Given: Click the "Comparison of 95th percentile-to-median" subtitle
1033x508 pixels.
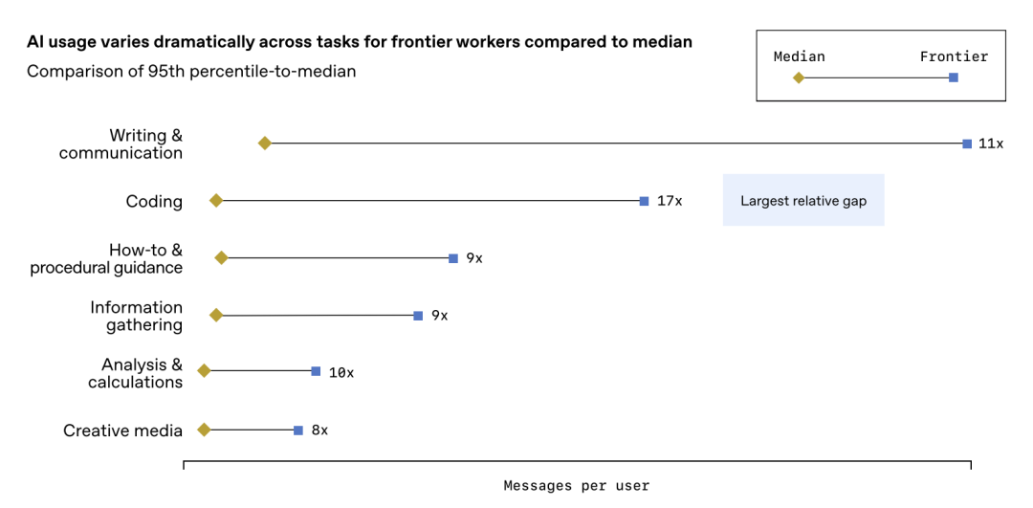Looking at the screenshot, I should pos(191,72).
